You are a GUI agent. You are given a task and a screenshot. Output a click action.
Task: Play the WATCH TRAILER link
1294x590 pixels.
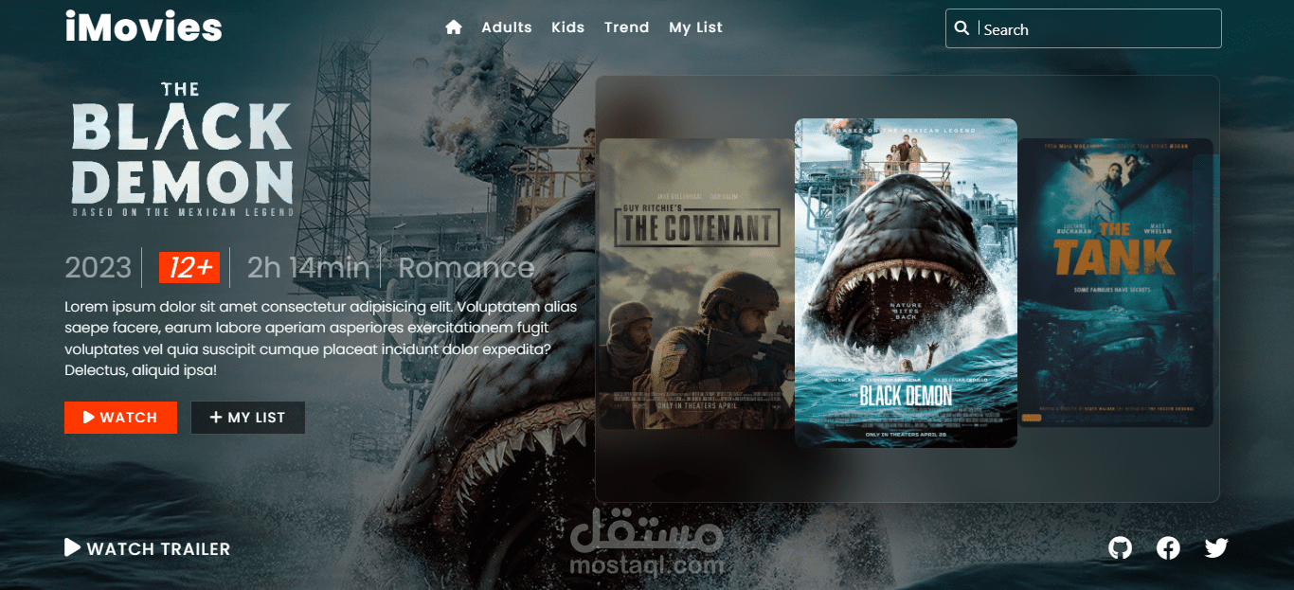point(148,548)
